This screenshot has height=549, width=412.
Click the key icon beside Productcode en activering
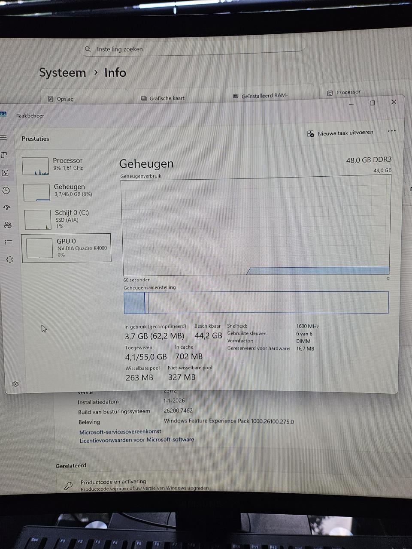(68, 486)
